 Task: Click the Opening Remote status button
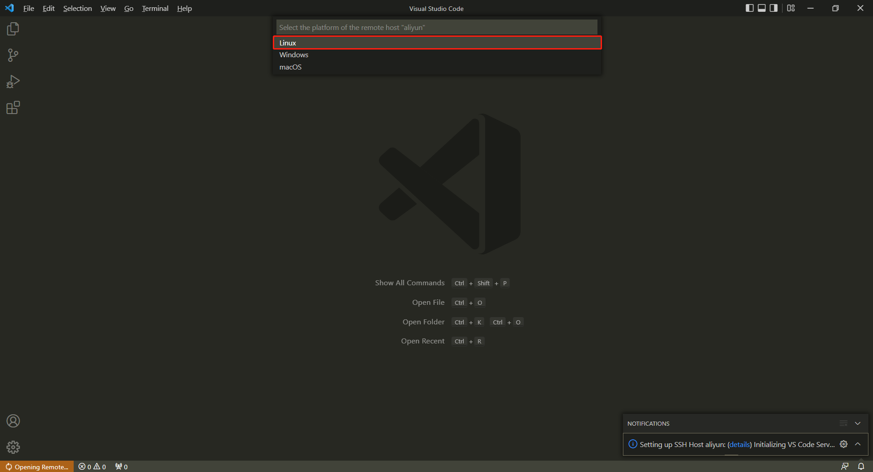tap(37, 467)
